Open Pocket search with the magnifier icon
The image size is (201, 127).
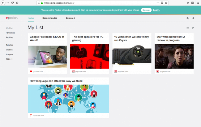pyautogui.click(x=187, y=18)
